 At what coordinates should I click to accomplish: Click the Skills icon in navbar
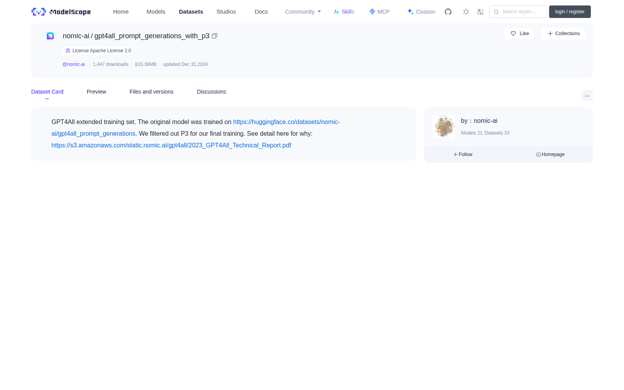[337, 12]
